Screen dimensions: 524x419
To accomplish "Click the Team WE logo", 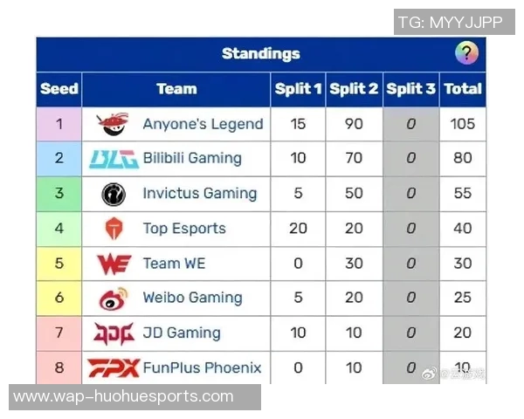I will [114, 264].
